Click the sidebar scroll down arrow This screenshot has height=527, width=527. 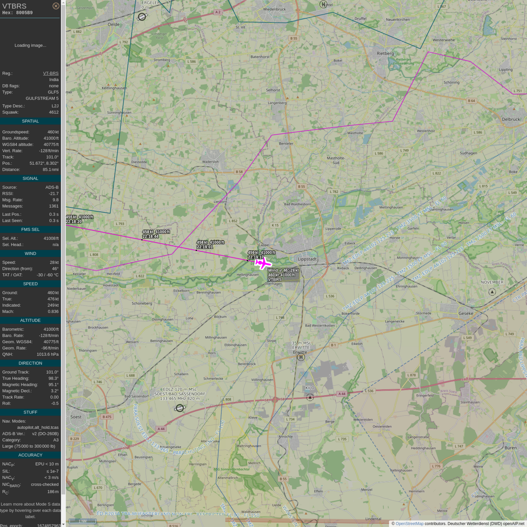click(x=63, y=524)
